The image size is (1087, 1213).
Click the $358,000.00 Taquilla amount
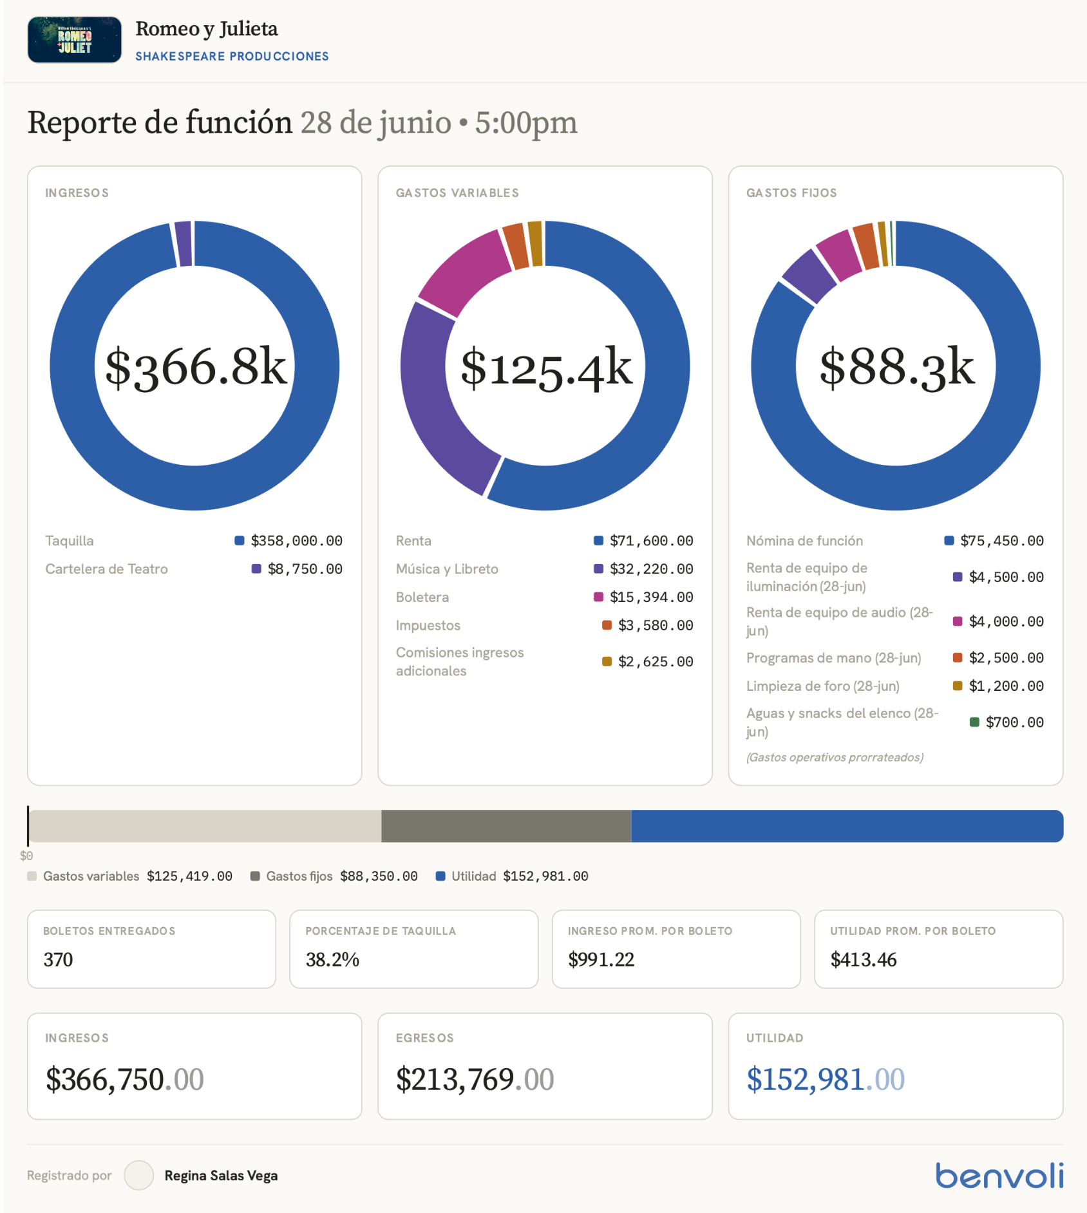tap(297, 541)
